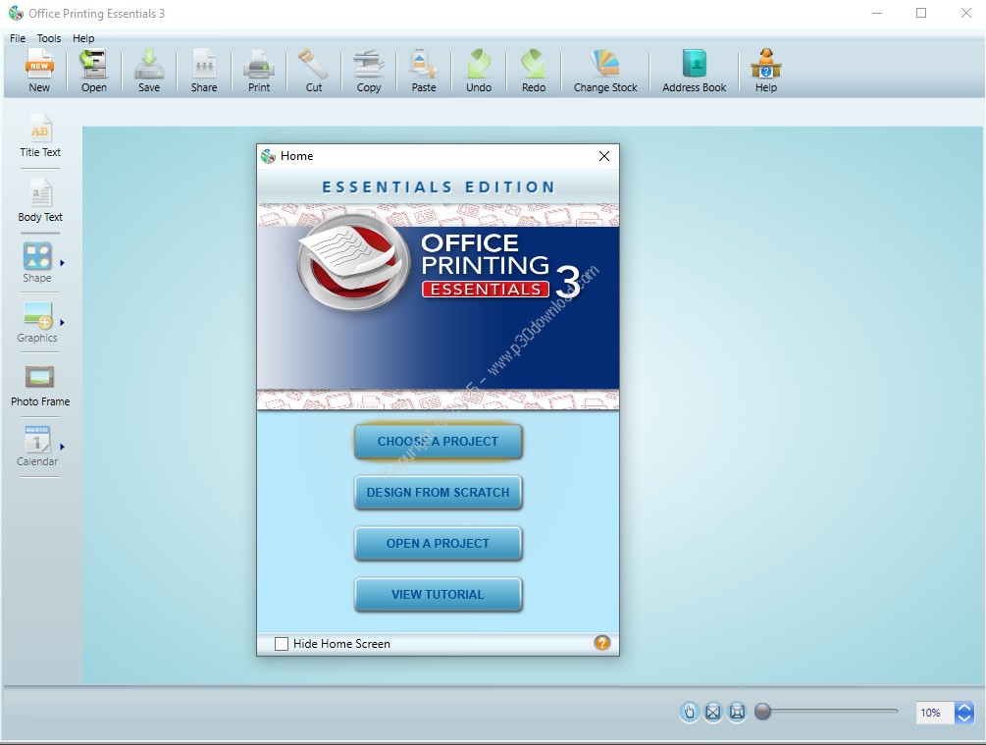Select the Shape tool
The height and width of the screenshot is (745, 986).
(37, 262)
